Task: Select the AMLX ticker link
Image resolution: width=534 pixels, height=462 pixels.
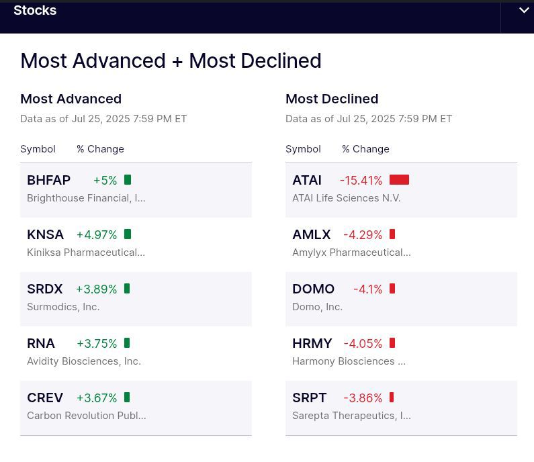Action: click(x=311, y=235)
